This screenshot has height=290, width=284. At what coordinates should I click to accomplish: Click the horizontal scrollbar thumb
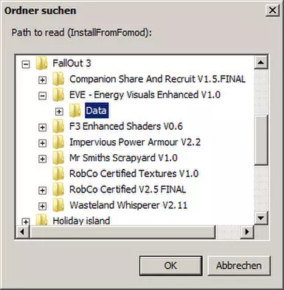pyautogui.click(x=122, y=232)
